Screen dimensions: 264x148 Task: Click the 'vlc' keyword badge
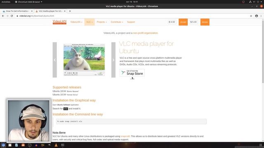pos(66,109)
